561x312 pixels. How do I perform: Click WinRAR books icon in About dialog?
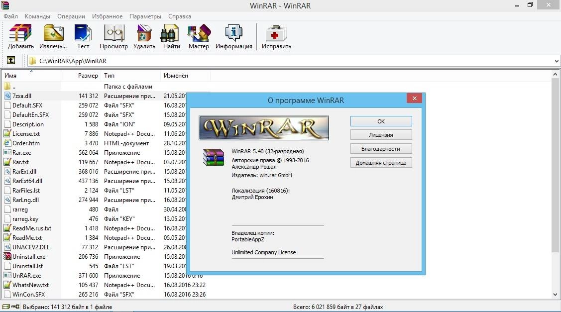point(213,157)
